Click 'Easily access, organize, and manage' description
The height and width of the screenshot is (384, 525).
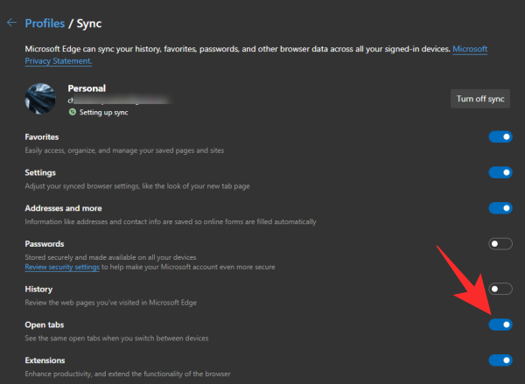124,150
